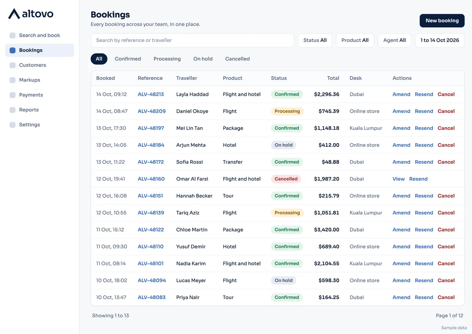Click the Total column header
The width and height of the screenshot is (472, 334).
(x=333, y=78)
